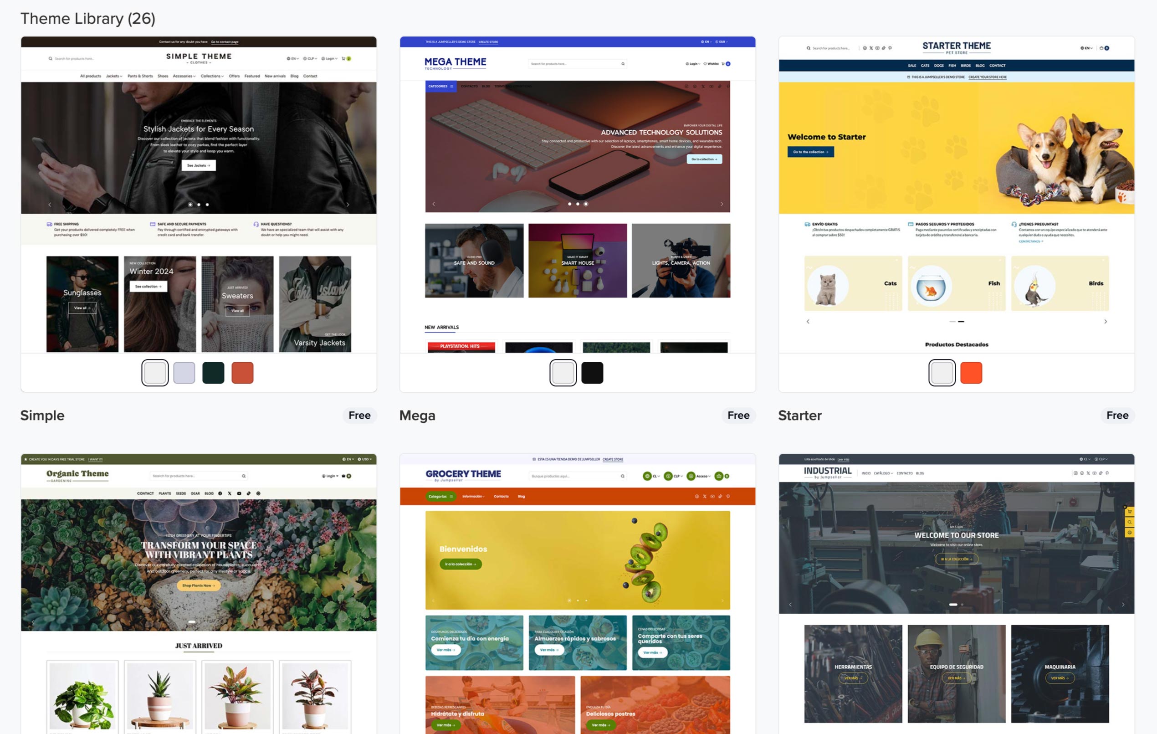
Task: Select the light gray swatch under Starter theme
Action: [x=942, y=373]
